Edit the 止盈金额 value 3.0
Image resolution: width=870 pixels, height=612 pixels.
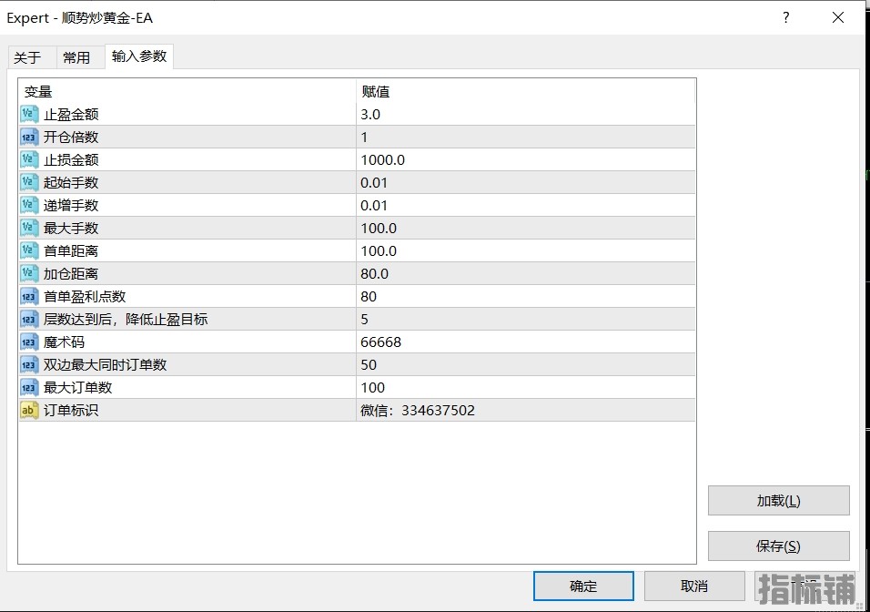click(x=526, y=114)
